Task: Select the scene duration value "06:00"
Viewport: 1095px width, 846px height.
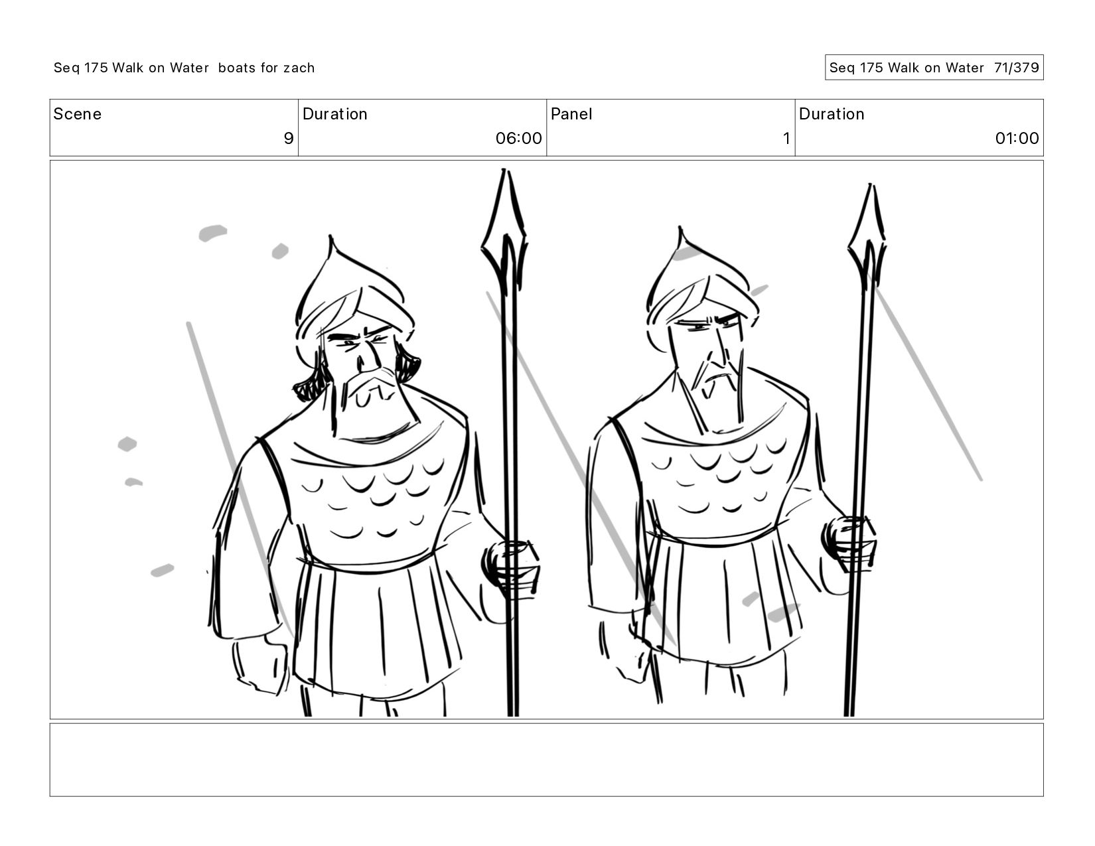Action: (x=519, y=138)
